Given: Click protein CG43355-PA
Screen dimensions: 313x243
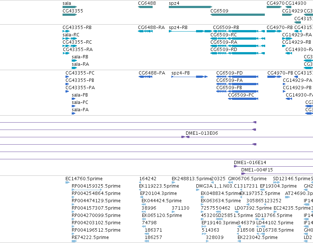Looking at the screenshot, I should [67, 91].
